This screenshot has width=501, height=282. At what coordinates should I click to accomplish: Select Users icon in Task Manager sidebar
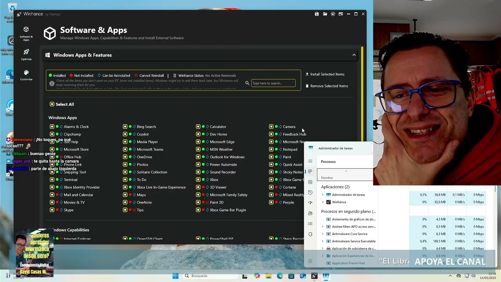pos(310,213)
